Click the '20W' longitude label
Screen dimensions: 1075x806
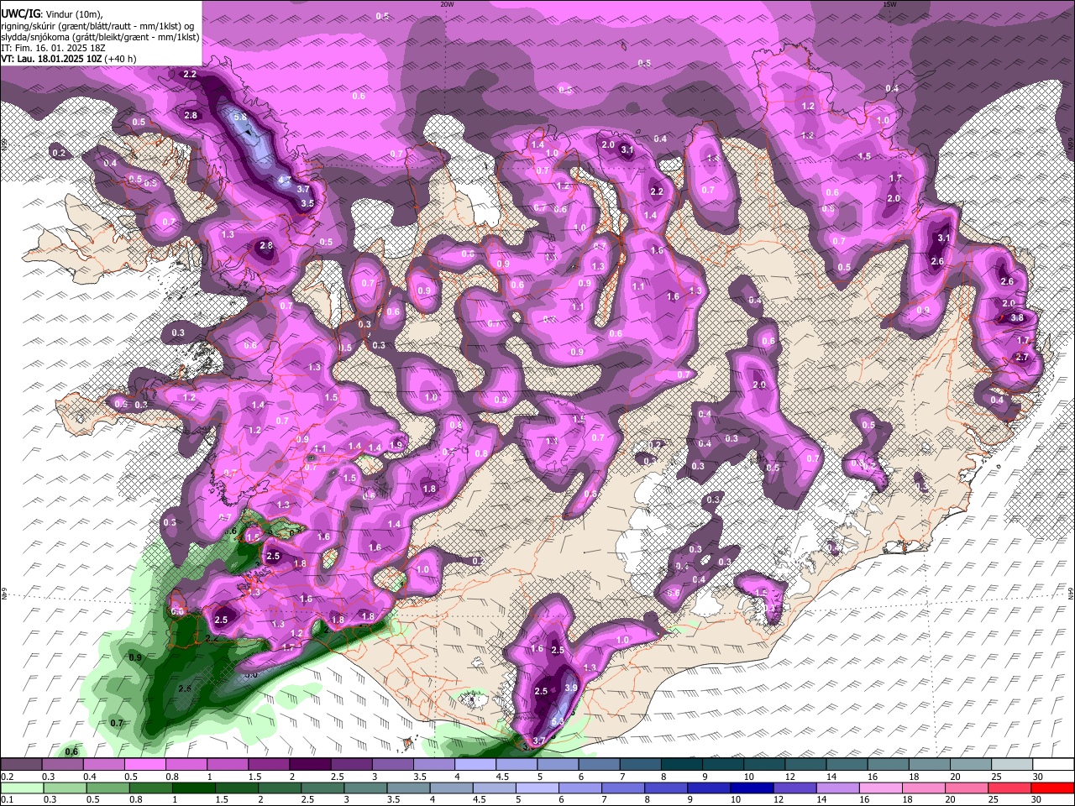tap(447, 4)
